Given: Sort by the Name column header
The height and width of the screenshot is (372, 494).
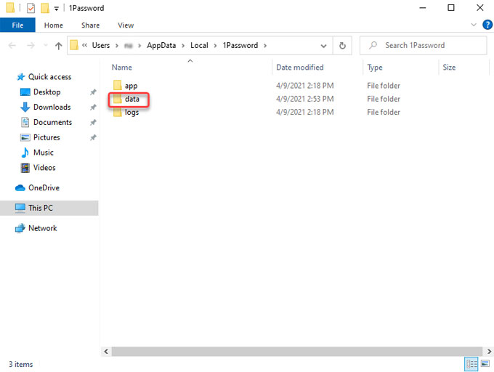Looking at the screenshot, I should coord(121,68).
